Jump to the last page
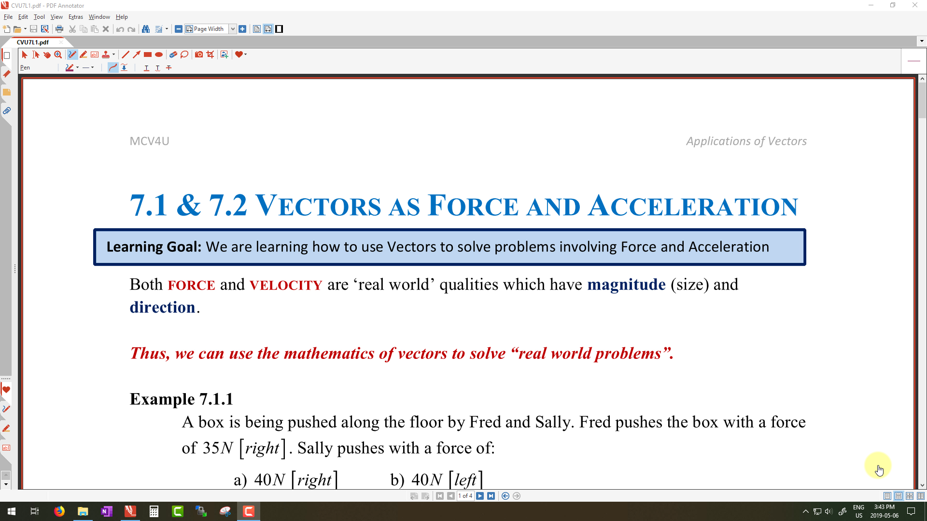 click(491, 496)
